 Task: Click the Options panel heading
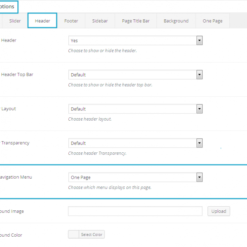[x=7, y=7]
